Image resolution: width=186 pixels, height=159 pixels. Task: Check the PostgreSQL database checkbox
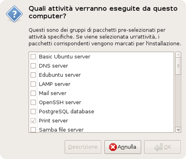33,111
